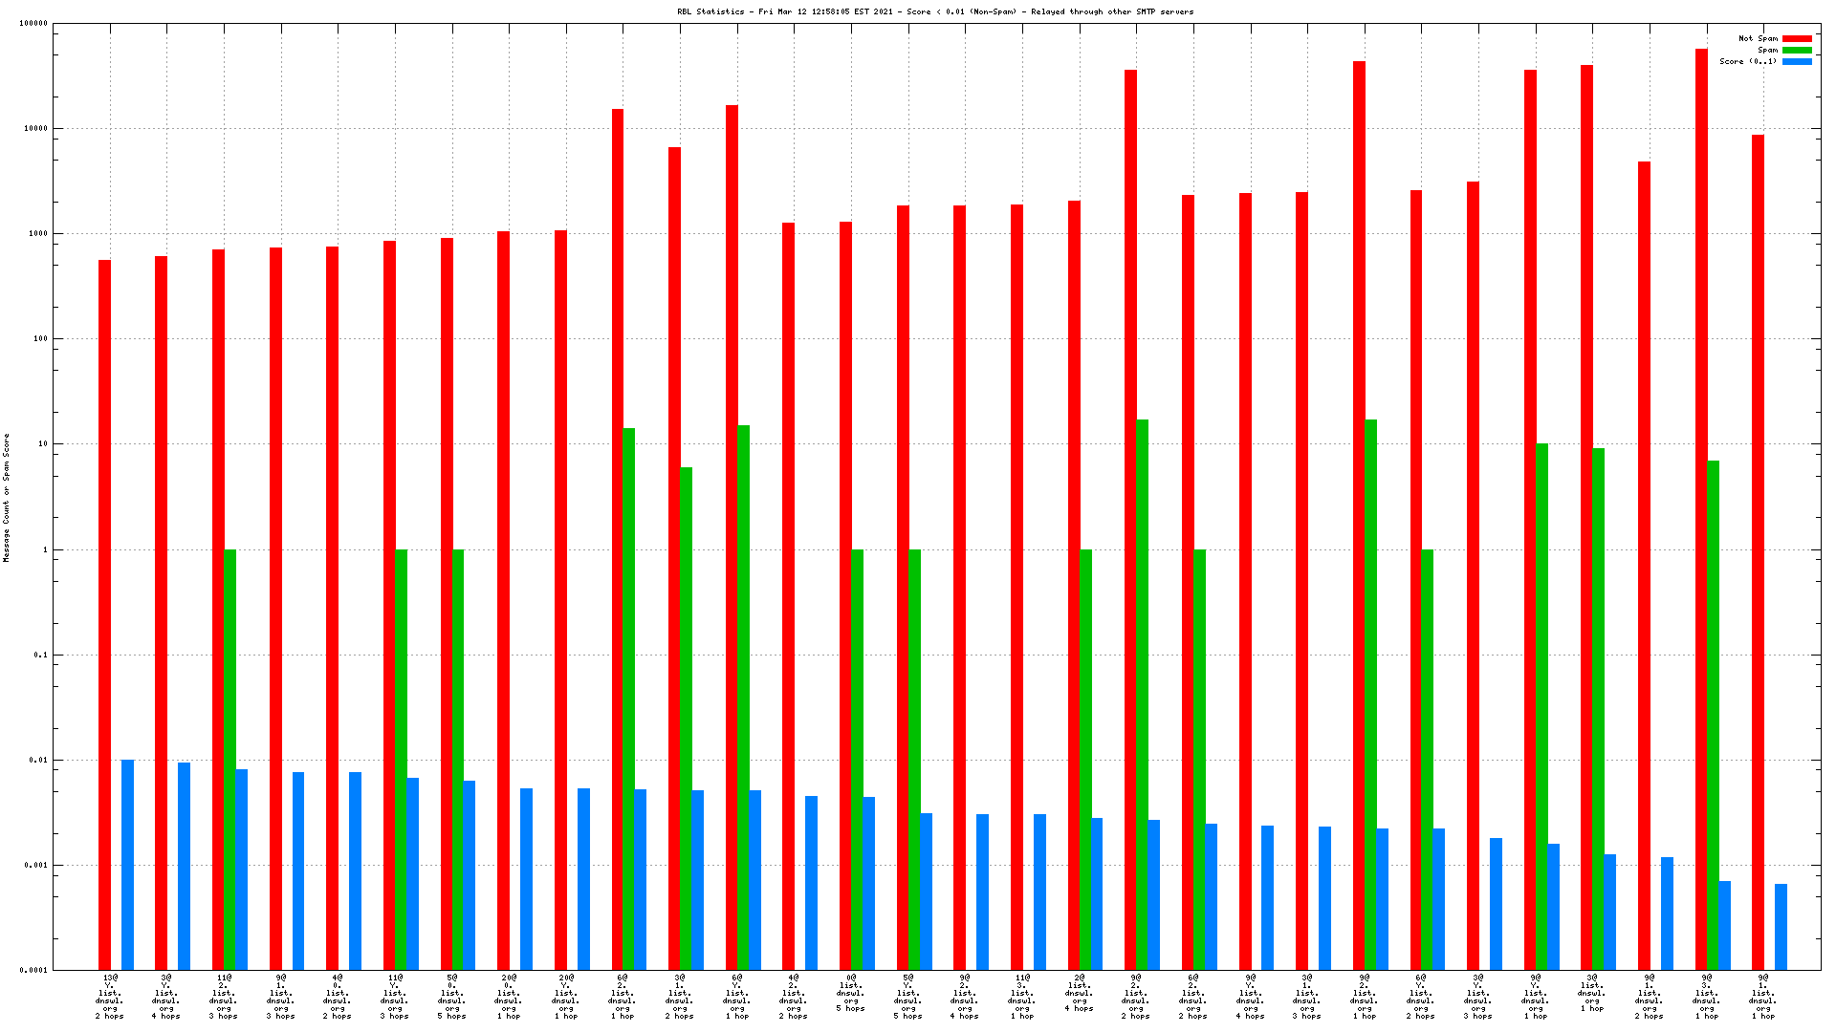Click the leftmost red bar in the chart

pyautogui.click(x=104, y=612)
